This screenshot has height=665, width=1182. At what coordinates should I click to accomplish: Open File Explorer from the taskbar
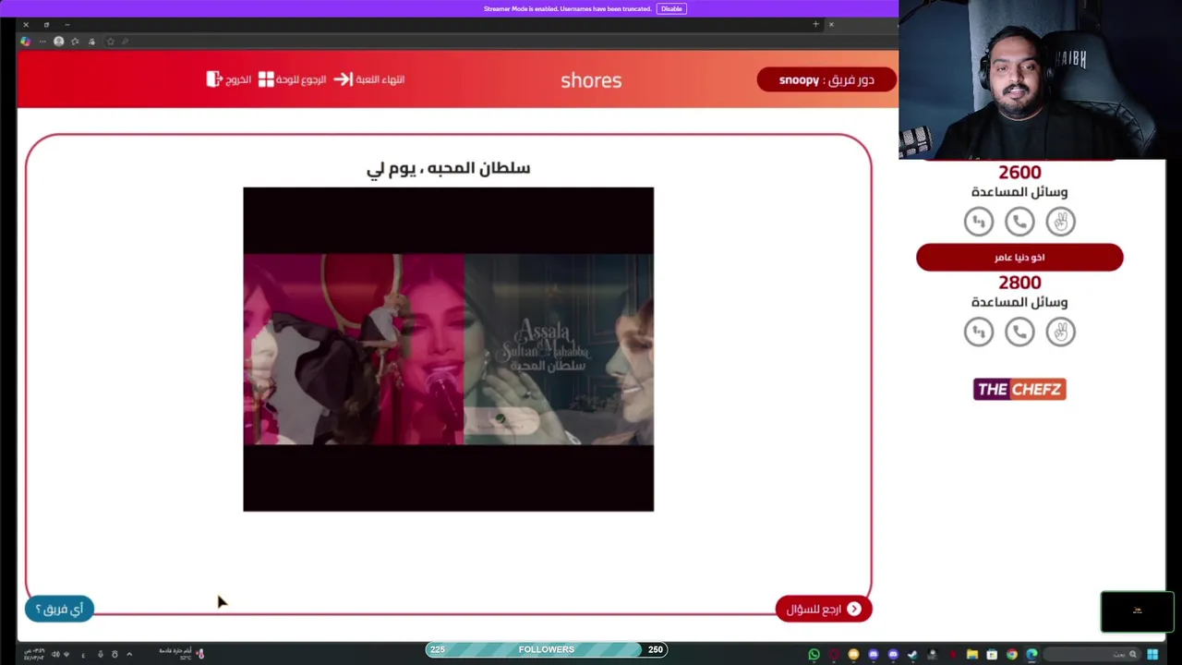[972, 655]
